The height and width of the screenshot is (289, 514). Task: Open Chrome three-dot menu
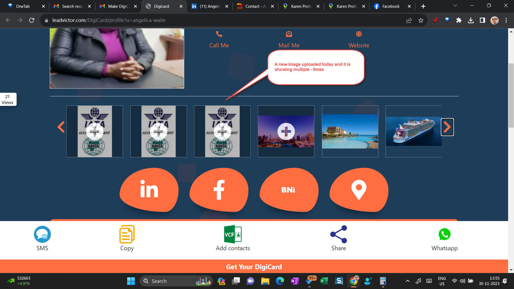pos(506,20)
